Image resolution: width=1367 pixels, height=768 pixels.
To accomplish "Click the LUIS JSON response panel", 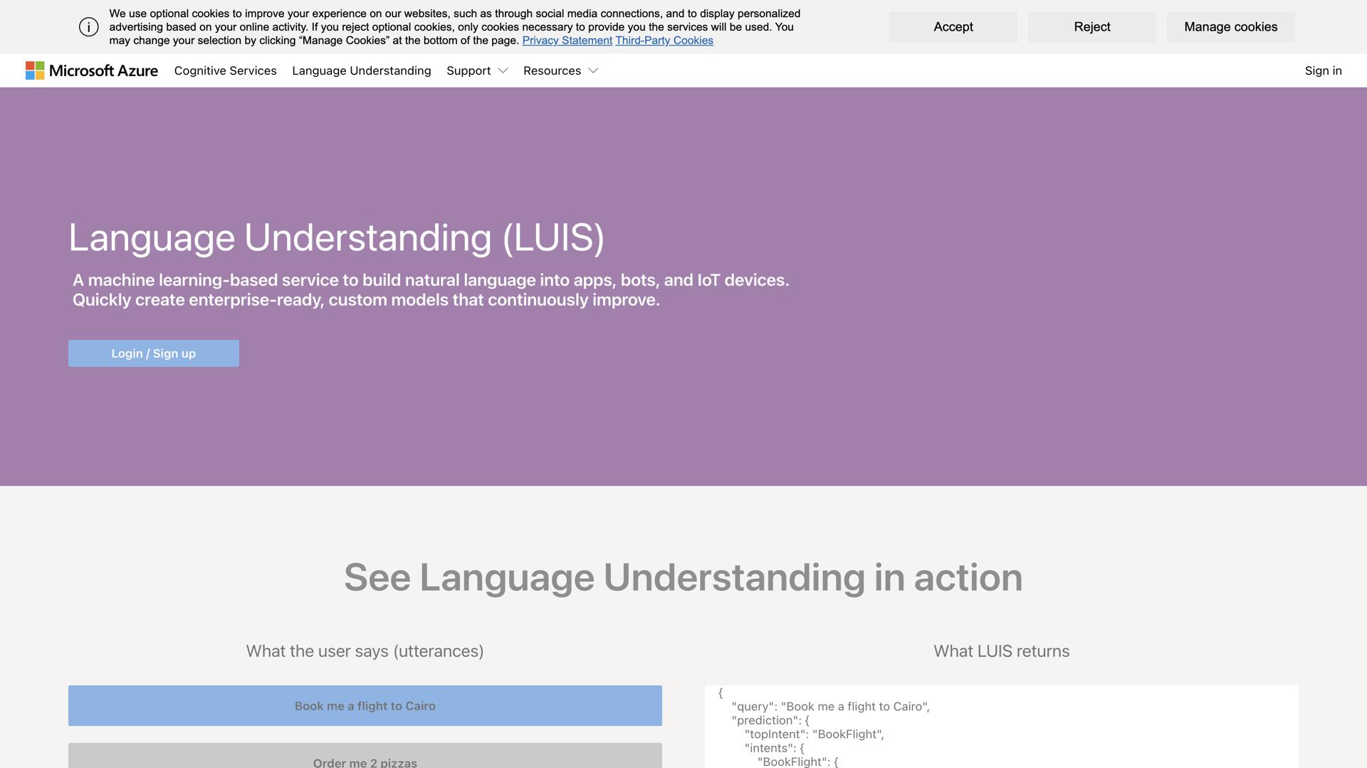I will [1001, 727].
